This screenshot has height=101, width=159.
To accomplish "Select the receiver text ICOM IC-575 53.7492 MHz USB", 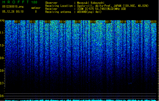I will click(x=101, y=9).
